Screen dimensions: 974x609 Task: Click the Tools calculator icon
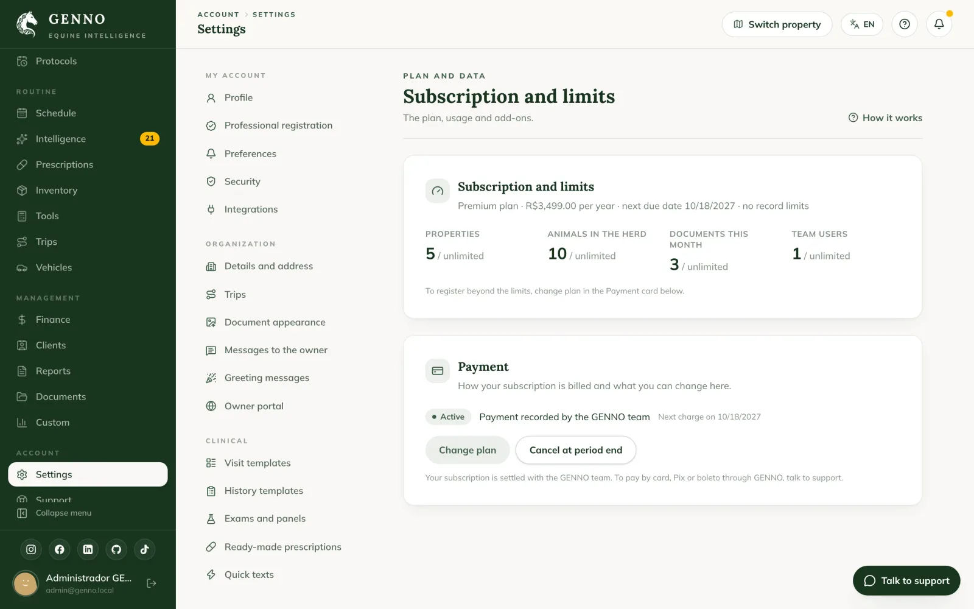[x=22, y=216]
